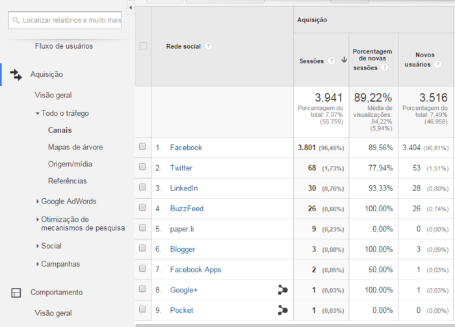Click the search magnifier icon

click(16, 20)
